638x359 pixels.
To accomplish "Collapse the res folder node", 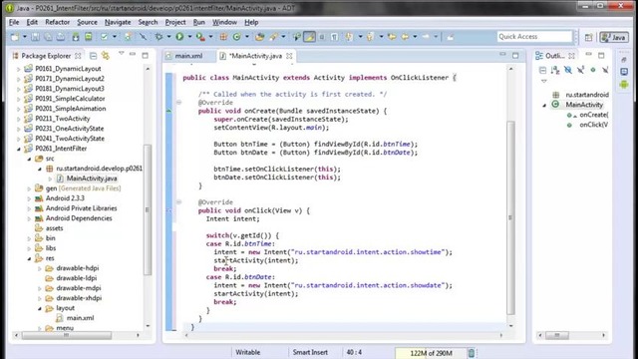I will click(29, 258).
